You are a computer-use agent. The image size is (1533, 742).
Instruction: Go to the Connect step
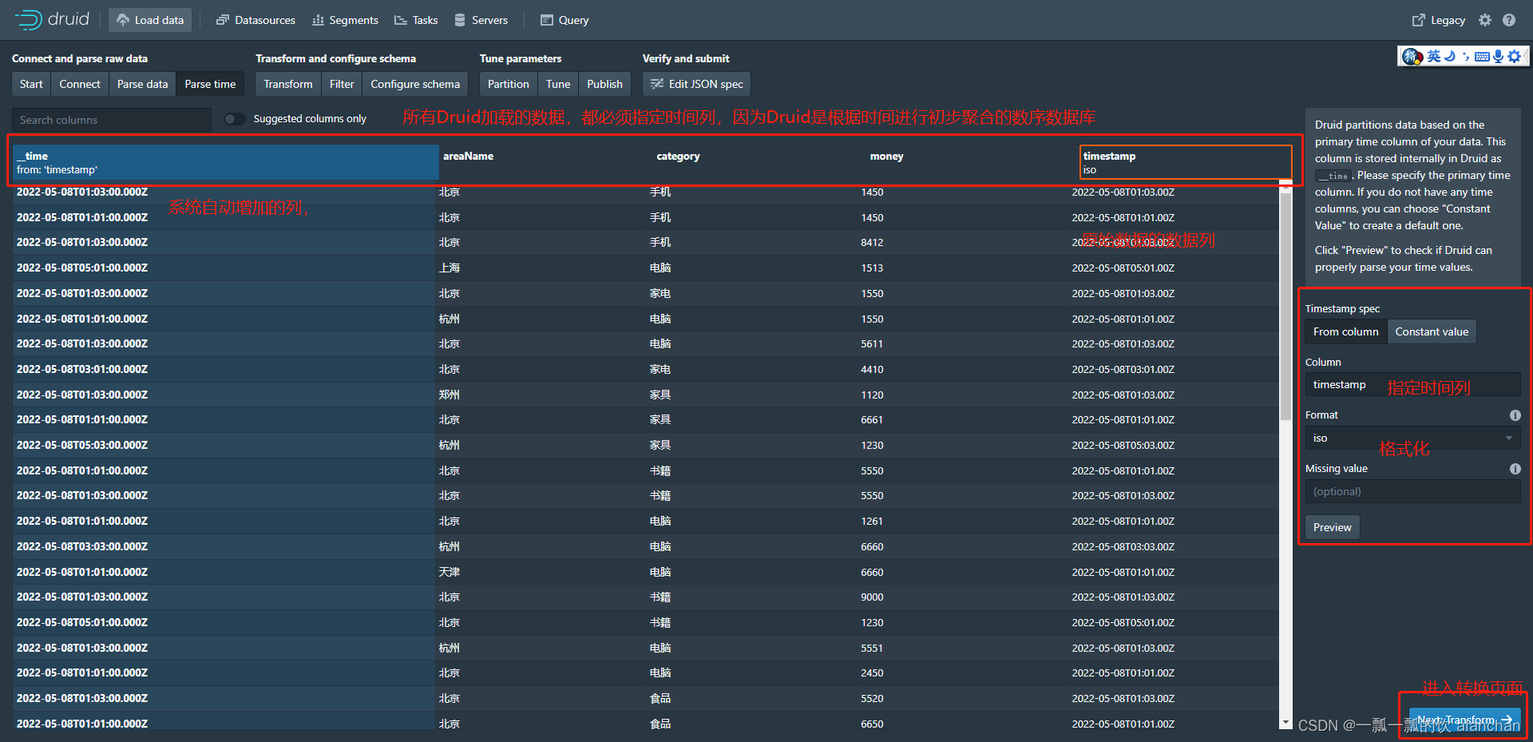tap(80, 84)
